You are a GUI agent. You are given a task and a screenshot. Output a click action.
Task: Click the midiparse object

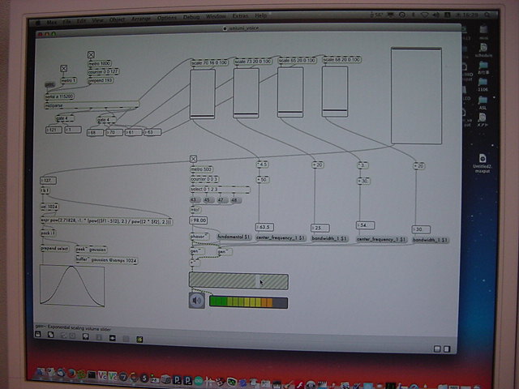[x=92, y=105]
